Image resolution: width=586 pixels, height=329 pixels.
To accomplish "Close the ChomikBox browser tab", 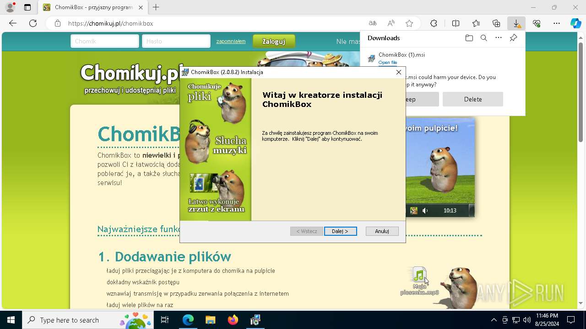I will 140,7.
